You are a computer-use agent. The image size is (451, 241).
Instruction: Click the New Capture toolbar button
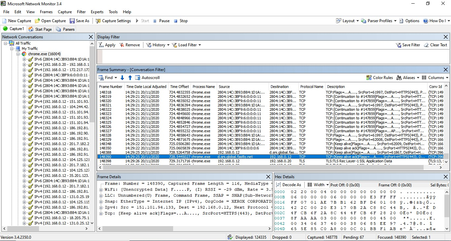point(17,20)
